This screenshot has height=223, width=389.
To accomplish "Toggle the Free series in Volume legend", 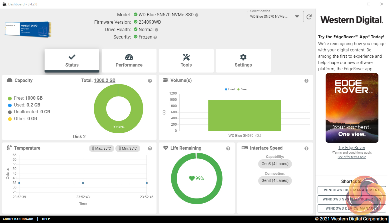I will (242, 89).
